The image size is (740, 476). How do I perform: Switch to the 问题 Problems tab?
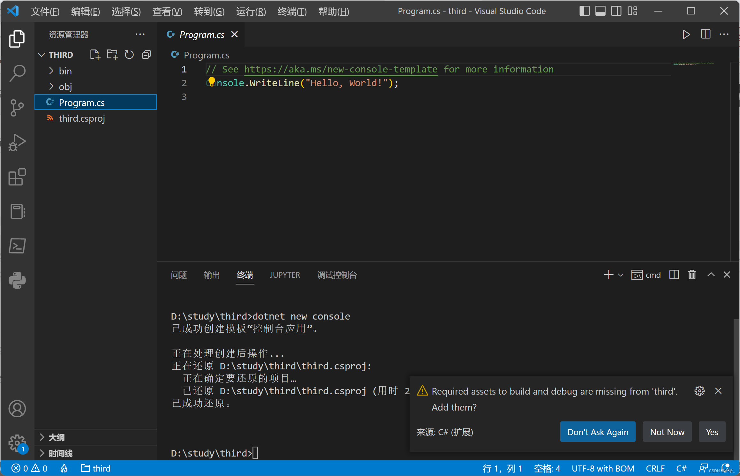coord(180,275)
